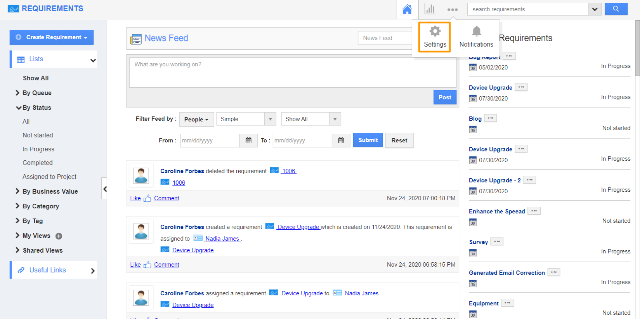Select In Progress status filter
This screenshot has width=640, height=319.
38,149
